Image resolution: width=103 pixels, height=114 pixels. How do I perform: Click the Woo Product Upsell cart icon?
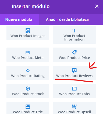(74, 107)
